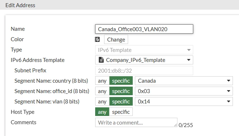Set country segment to any

click(x=102, y=81)
